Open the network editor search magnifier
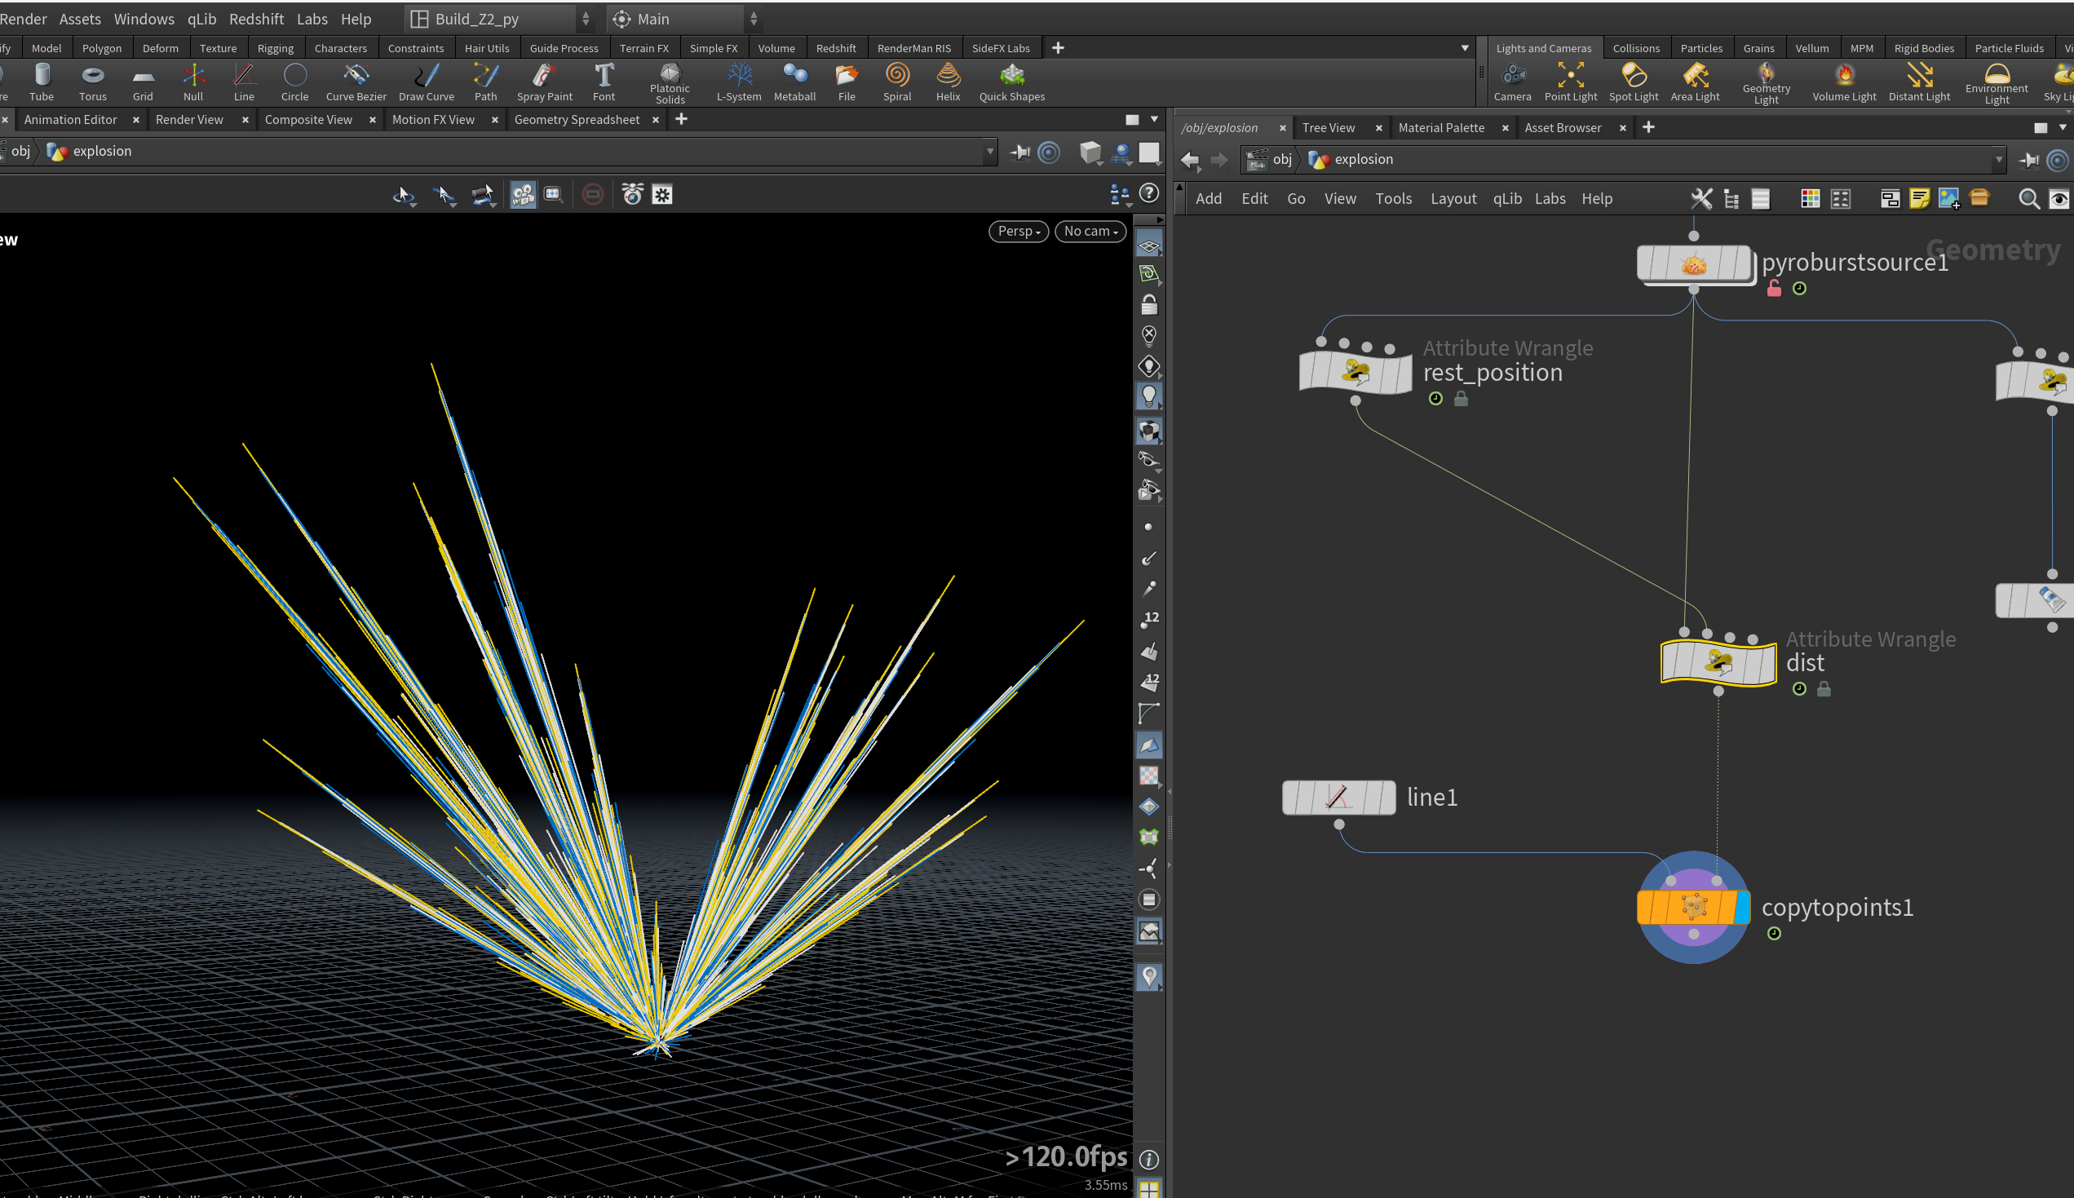Image resolution: width=2074 pixels, height=1198 pixels. (x=2029, y=199)
